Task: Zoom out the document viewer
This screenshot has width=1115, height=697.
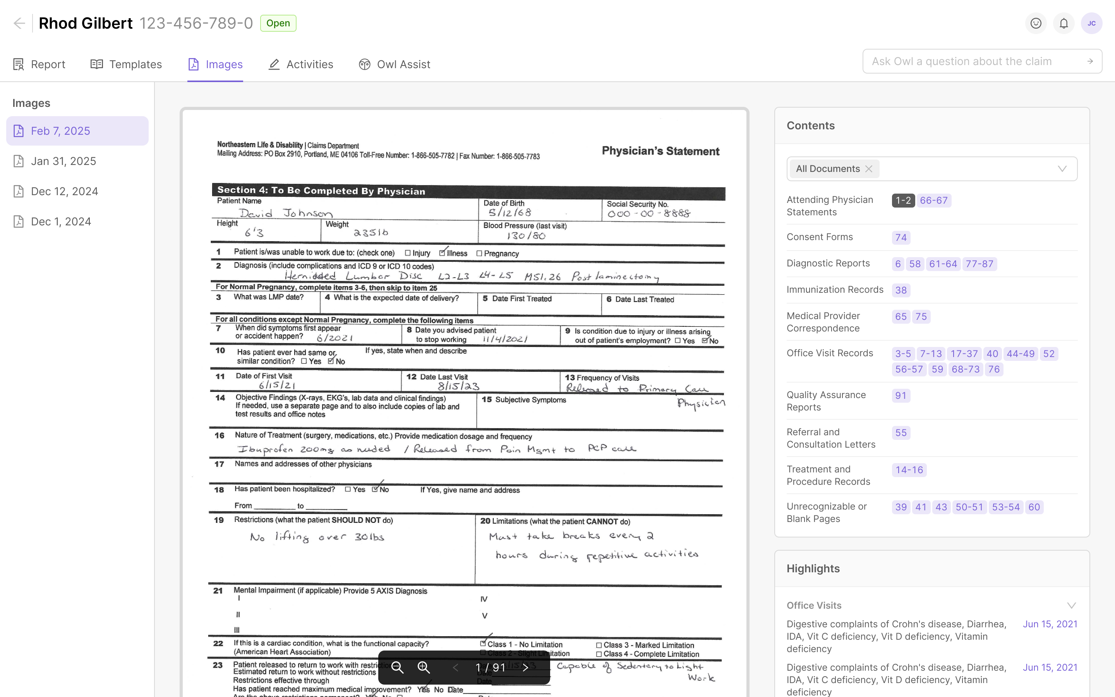Action: [x=397, y=667]
